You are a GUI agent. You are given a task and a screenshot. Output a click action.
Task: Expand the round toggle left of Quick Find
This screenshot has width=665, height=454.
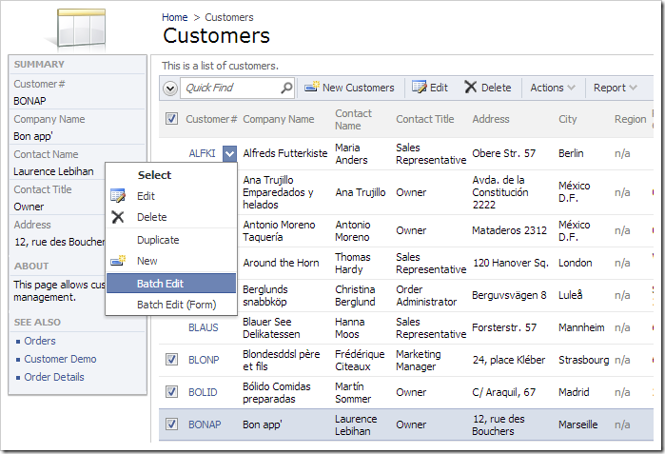pos(170,88)
